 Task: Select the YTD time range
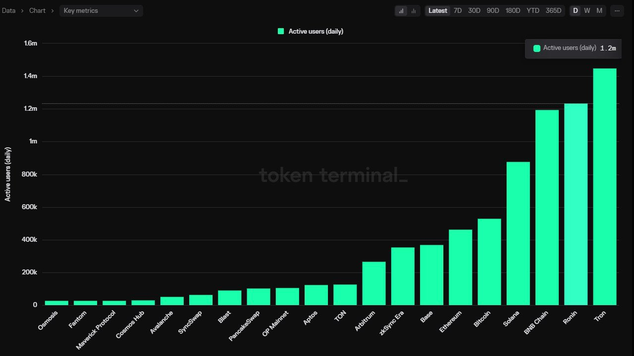533,11
